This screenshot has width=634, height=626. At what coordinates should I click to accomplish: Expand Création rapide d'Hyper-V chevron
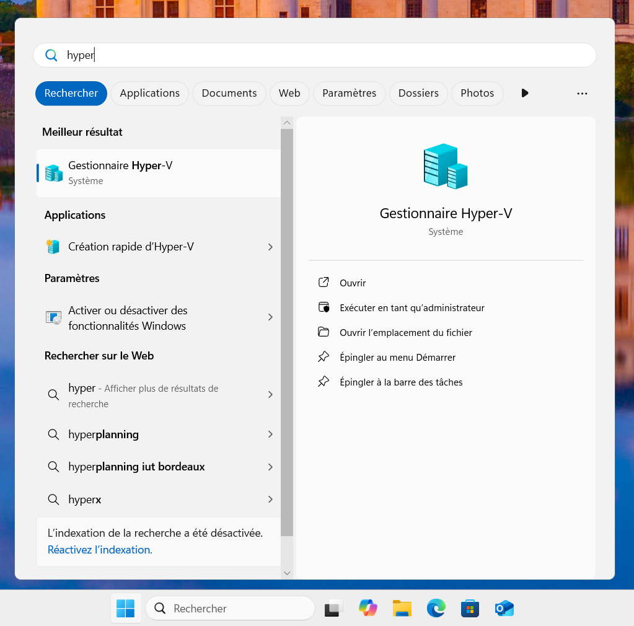click(x=270, y=247)
